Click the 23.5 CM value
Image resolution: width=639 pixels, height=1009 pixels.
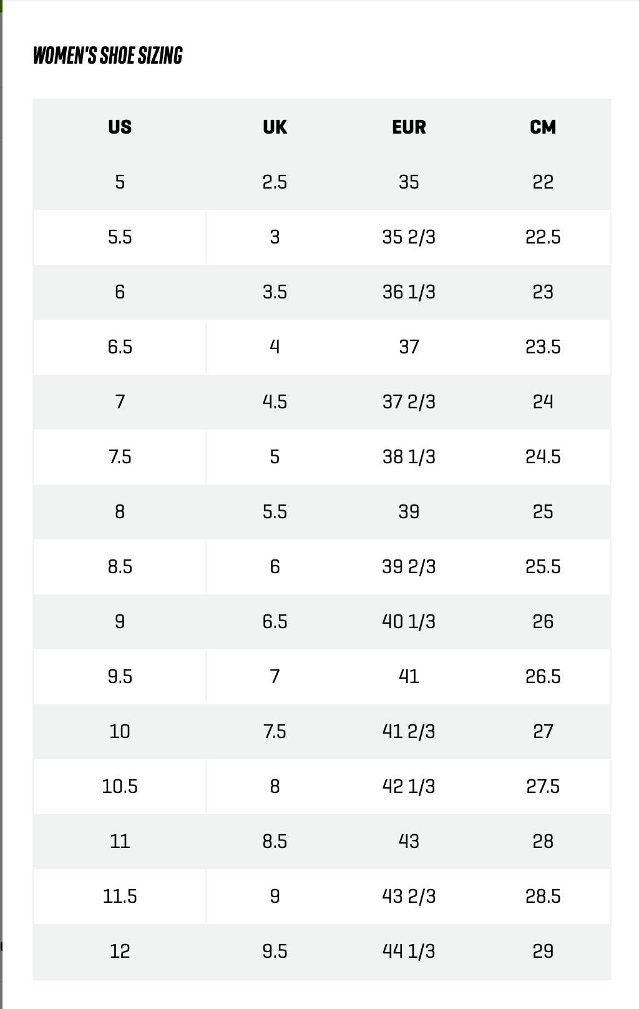[543, 347]
